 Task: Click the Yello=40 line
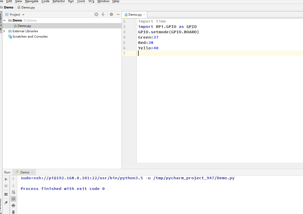[x=148, y=48]
